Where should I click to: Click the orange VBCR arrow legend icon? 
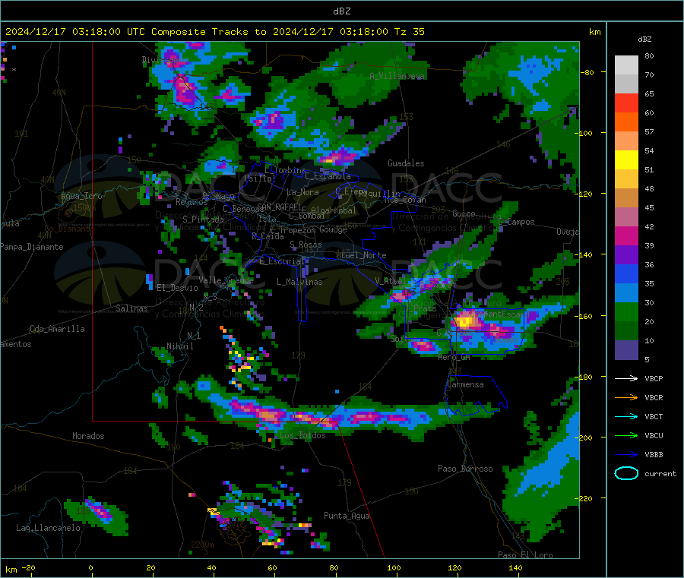[626, 397]
